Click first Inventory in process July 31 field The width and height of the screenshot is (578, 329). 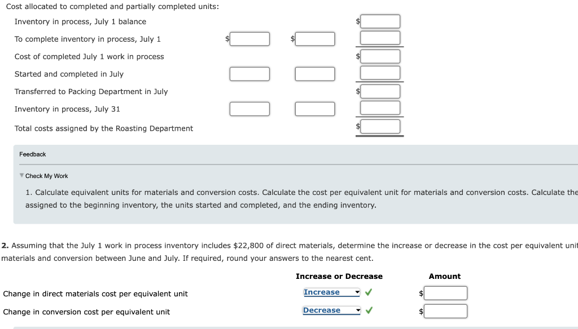249,109
